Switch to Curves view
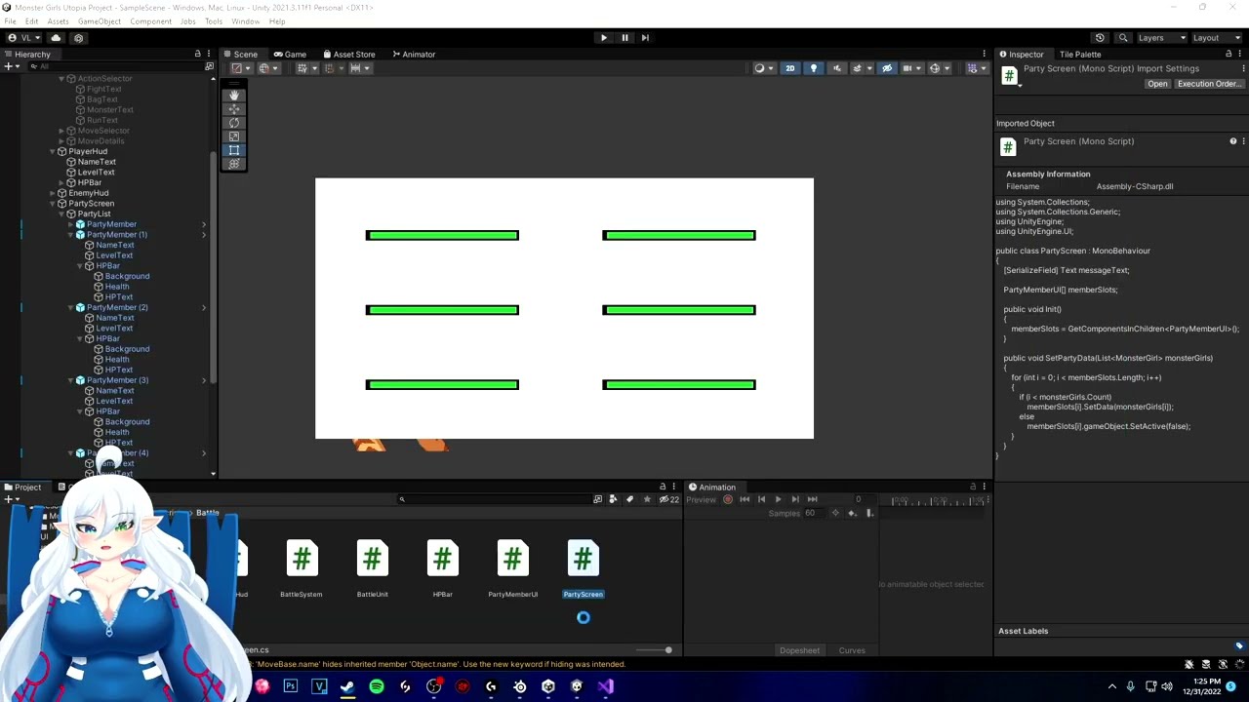1249x702 pixels. point(852,650)
